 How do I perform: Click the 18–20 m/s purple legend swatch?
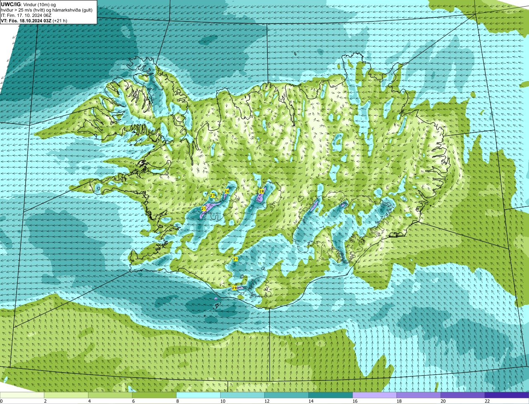click(x=419, y=395)
